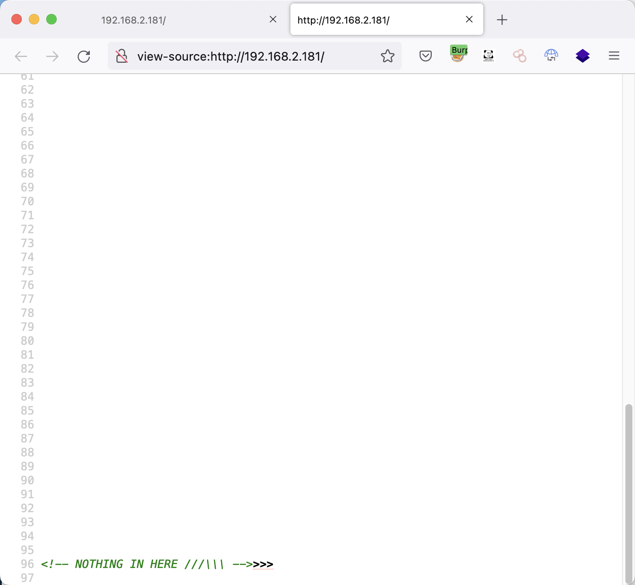Screen dimensions: 635x585
Task: Open a new tab with plus button
Action: click(502, 20)
